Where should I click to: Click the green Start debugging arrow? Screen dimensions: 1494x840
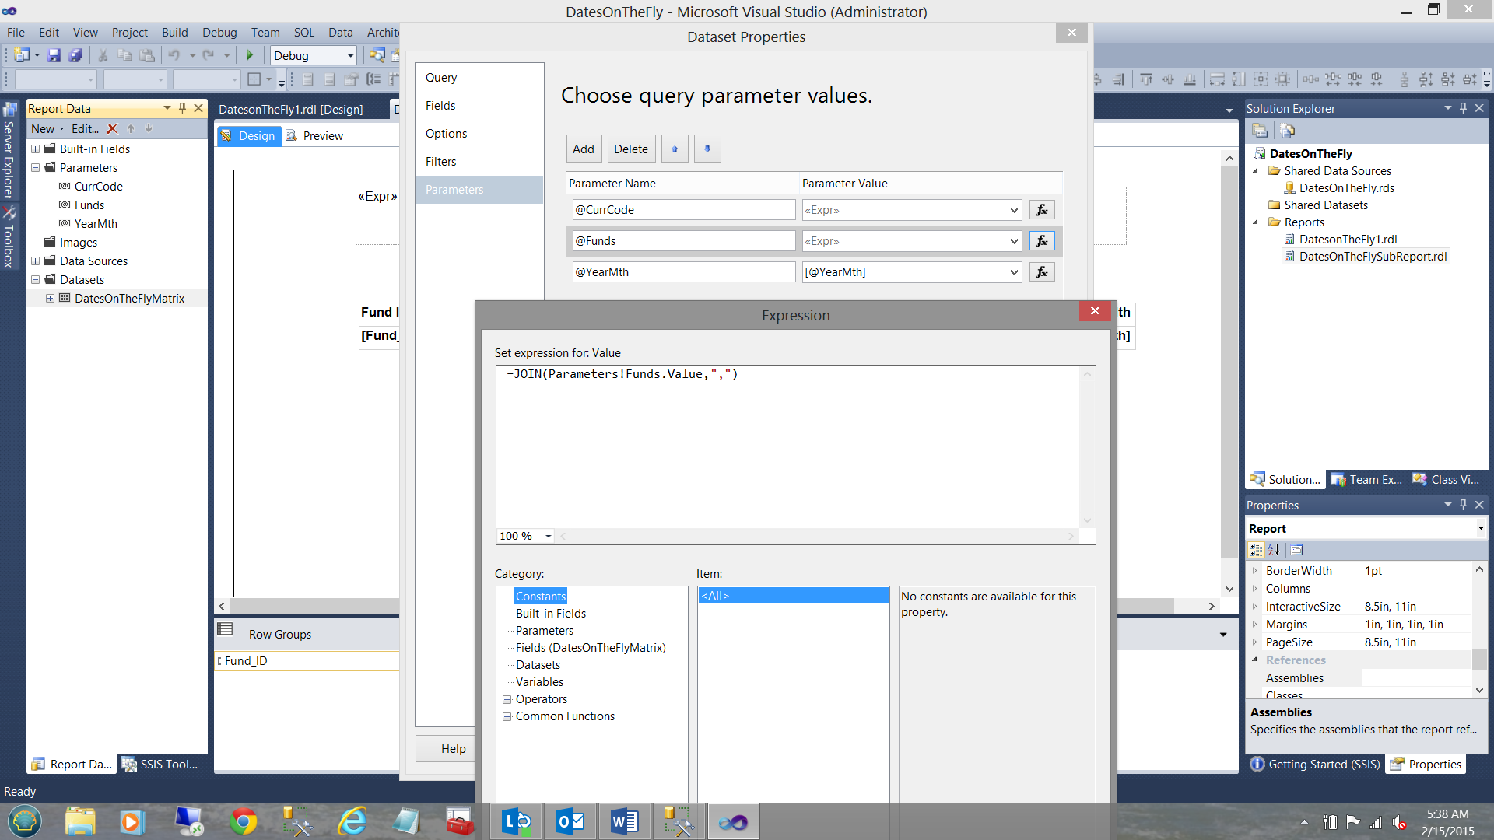(250, 55)
